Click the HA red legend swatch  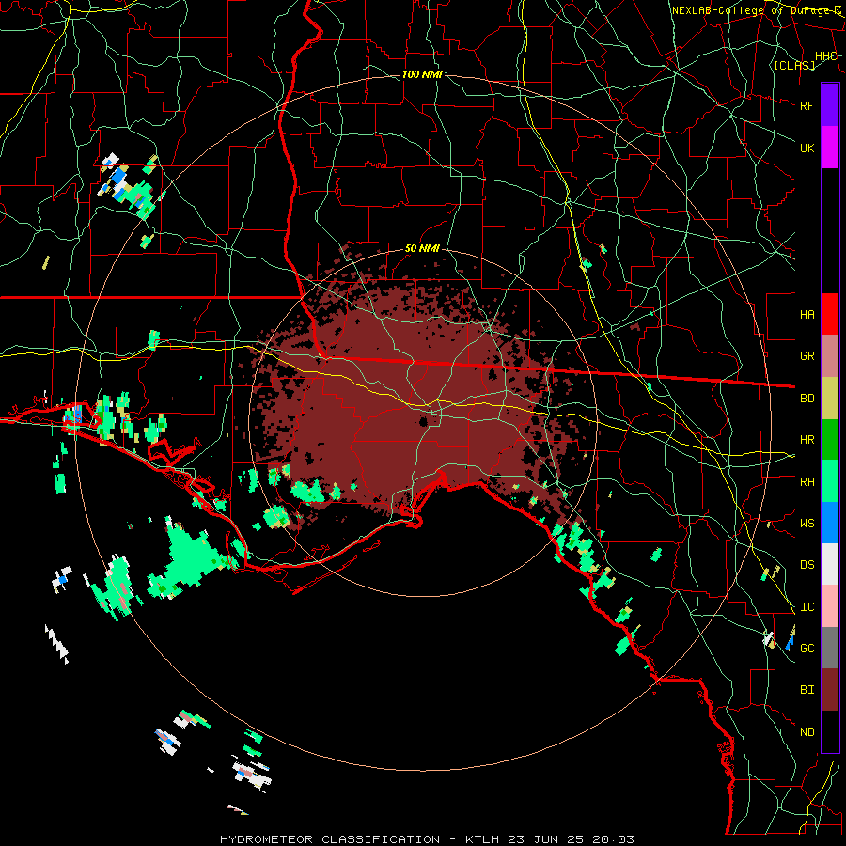click(x=830, y=314)
